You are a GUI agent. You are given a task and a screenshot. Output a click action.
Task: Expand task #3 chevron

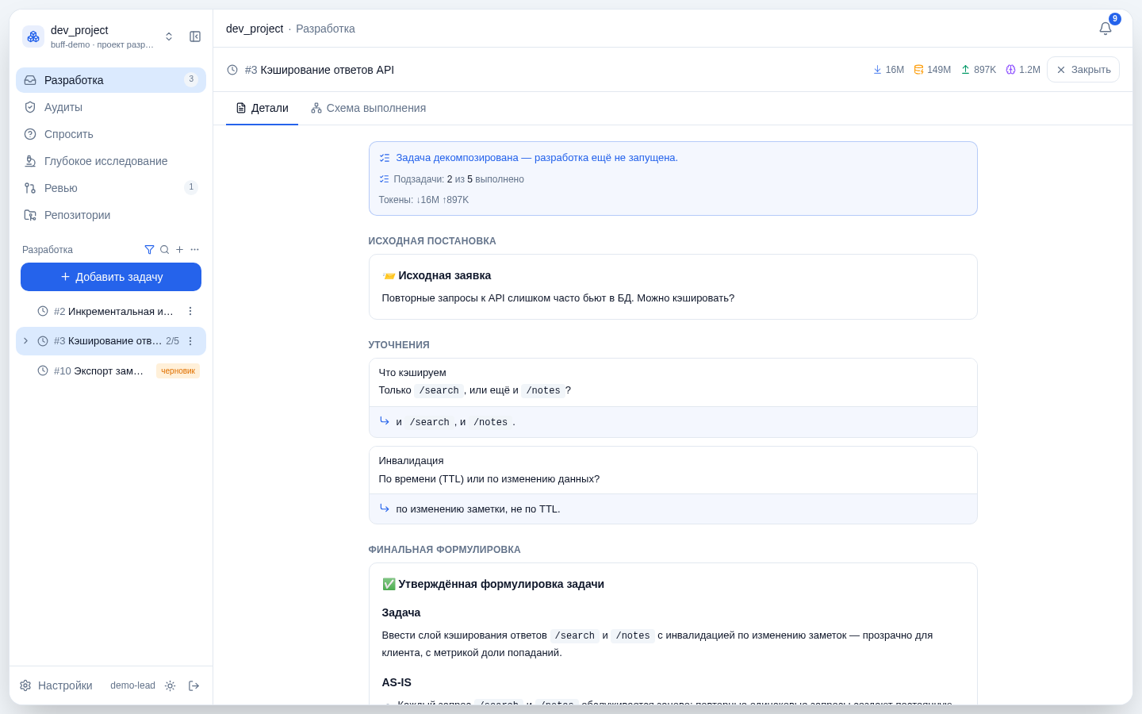(25, 341)
